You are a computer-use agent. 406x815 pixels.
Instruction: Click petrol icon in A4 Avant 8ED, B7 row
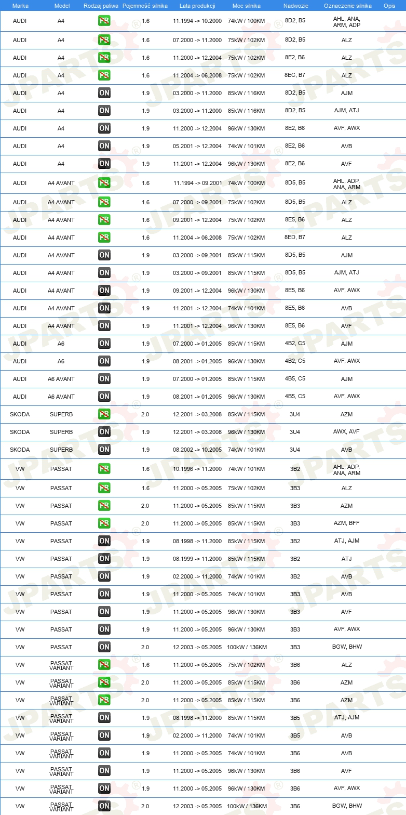tap(104, 238)
